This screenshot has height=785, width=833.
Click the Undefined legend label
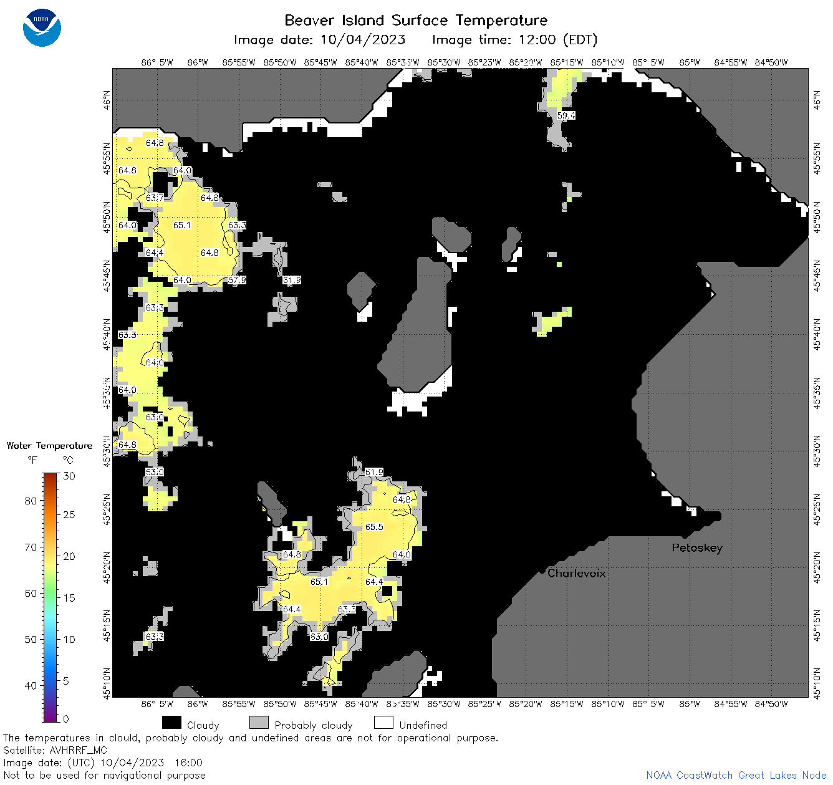coord(423,725)
